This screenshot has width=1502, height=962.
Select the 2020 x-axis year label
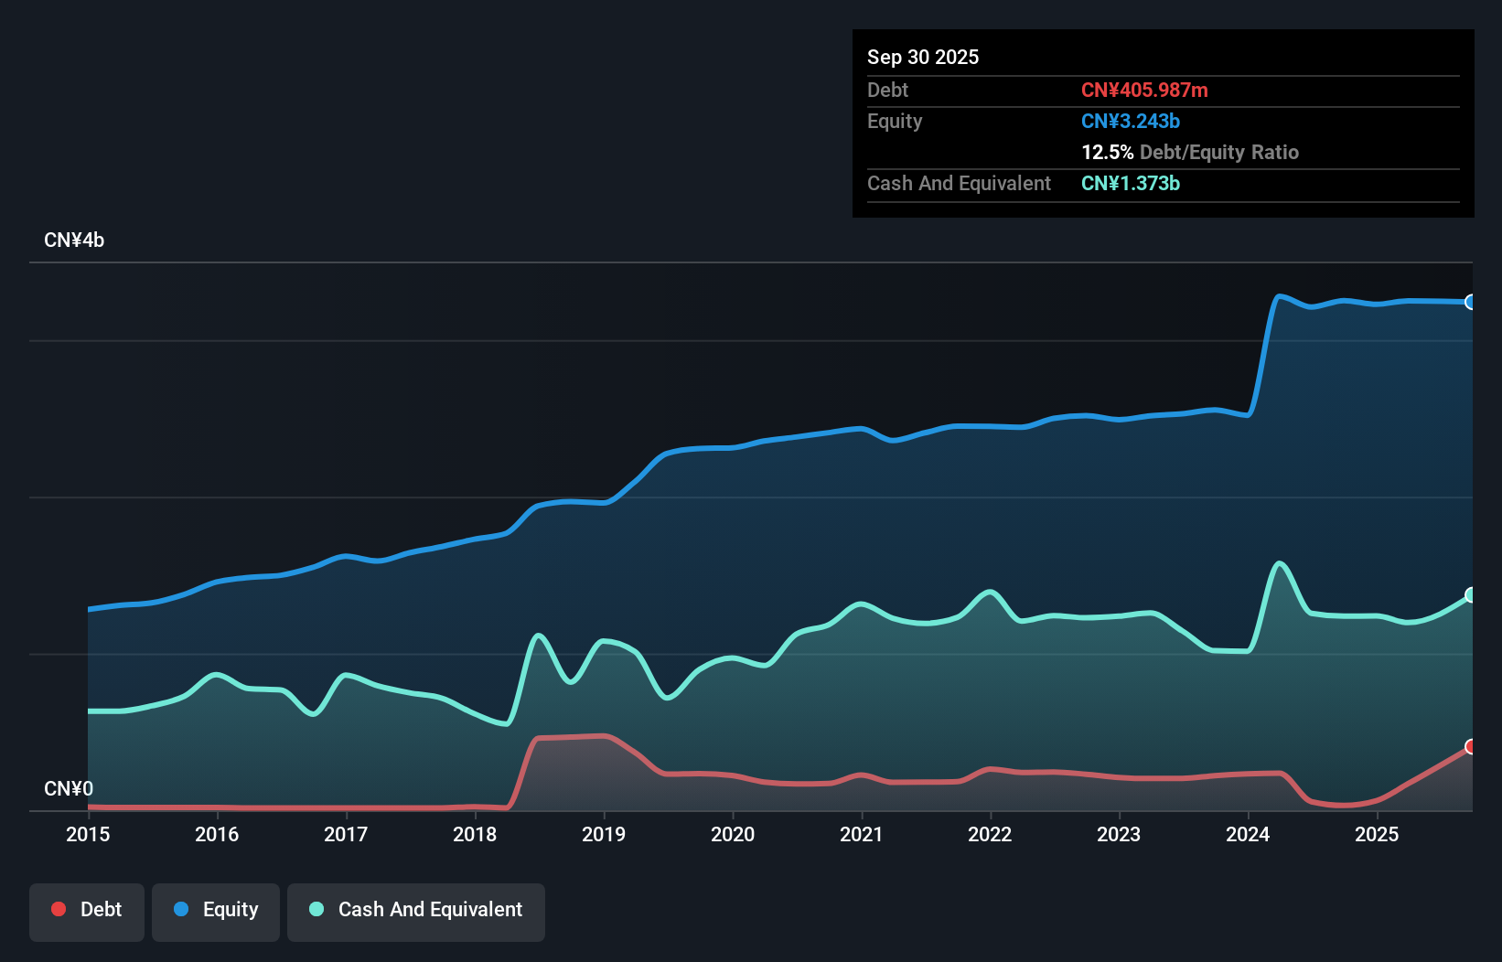[733, 834]
